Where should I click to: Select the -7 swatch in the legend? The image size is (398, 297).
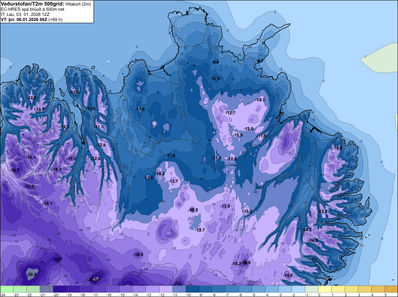[x=232, y=289]
